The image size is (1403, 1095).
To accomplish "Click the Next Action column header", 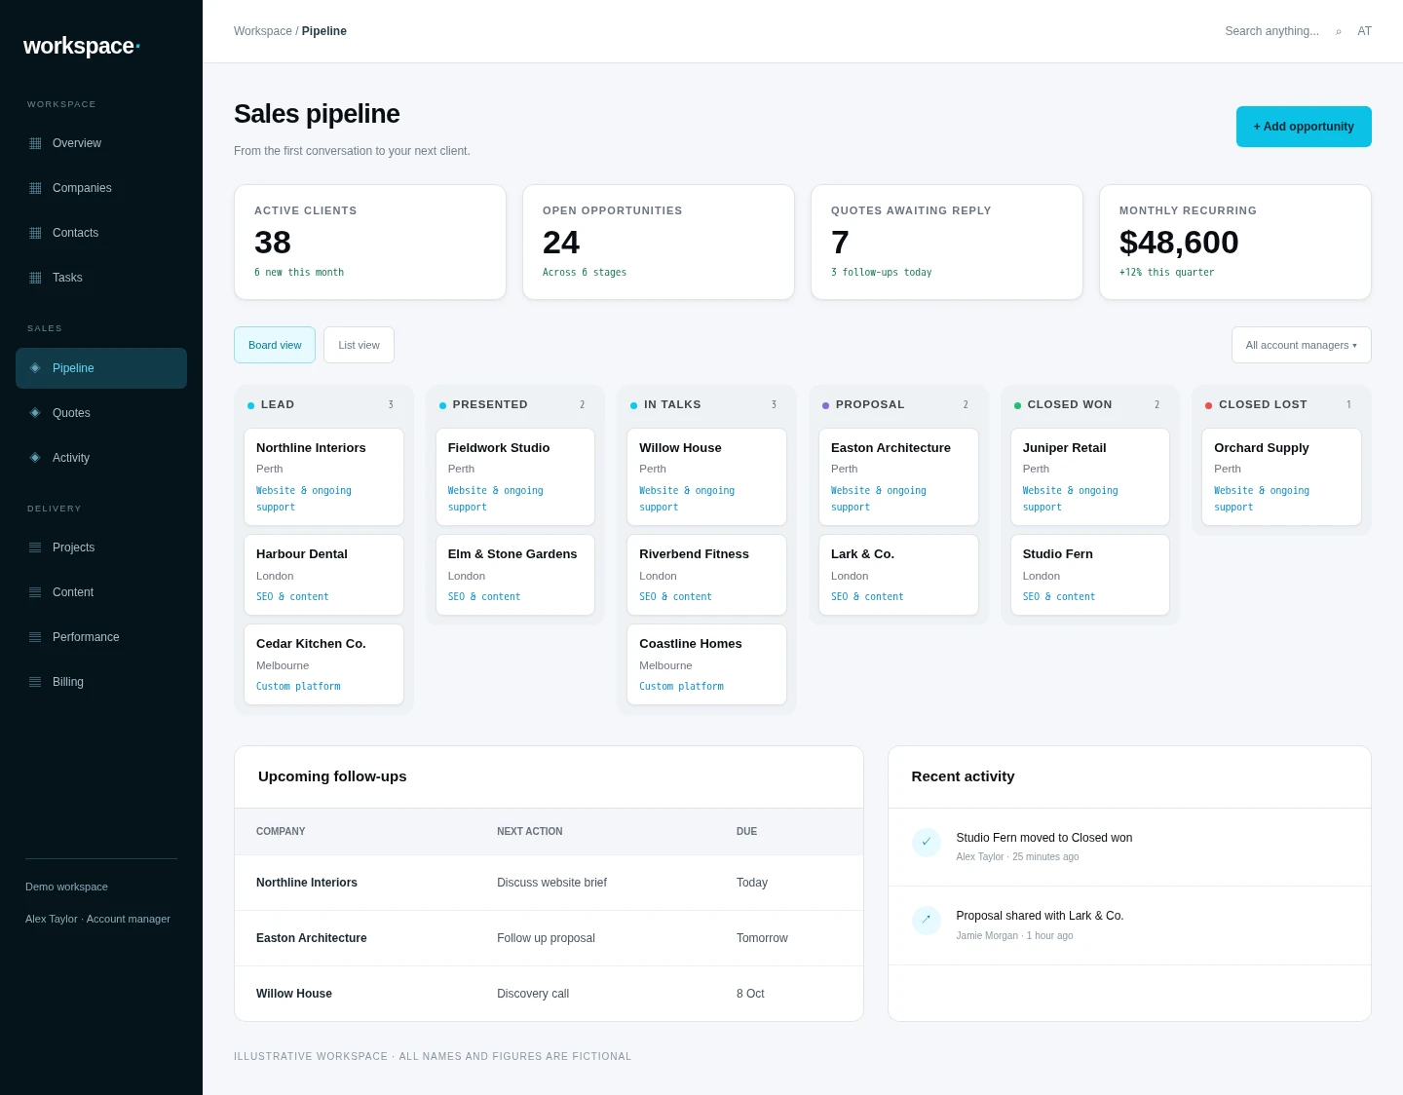I will [529, 832].
